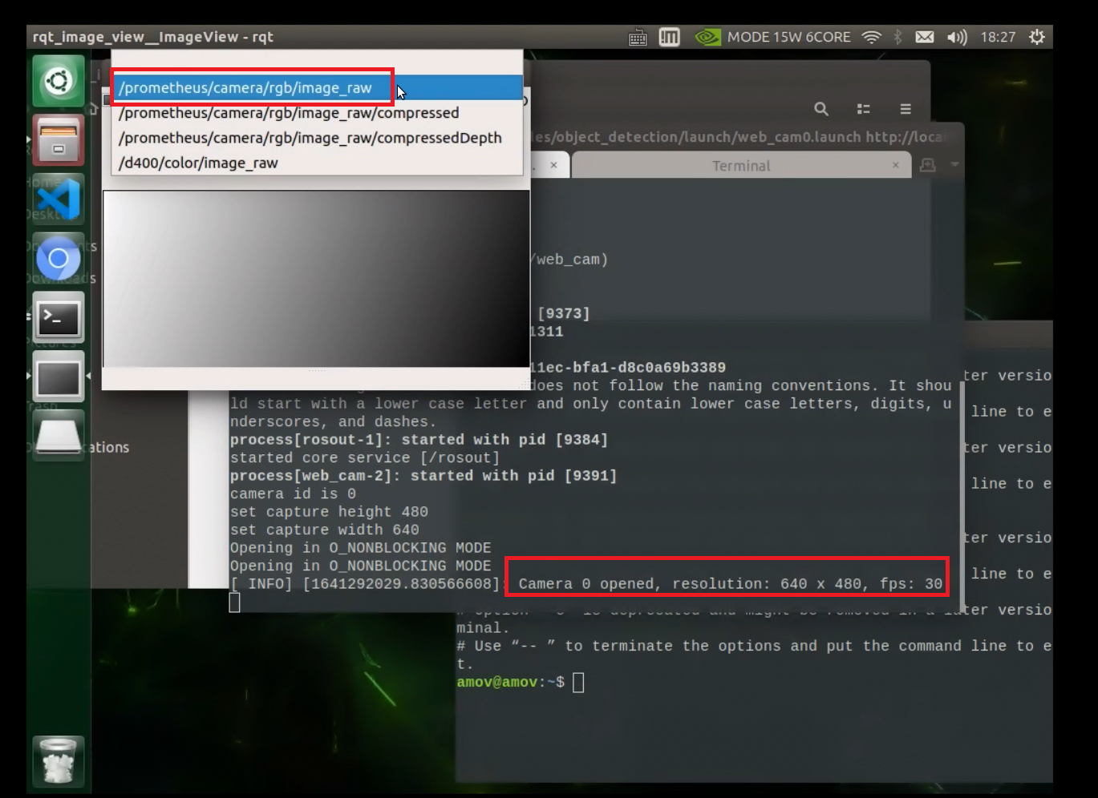The width and height of the screenshot is (1098, 798).
Task: Click new tab button in terminal
Action: 928,165
